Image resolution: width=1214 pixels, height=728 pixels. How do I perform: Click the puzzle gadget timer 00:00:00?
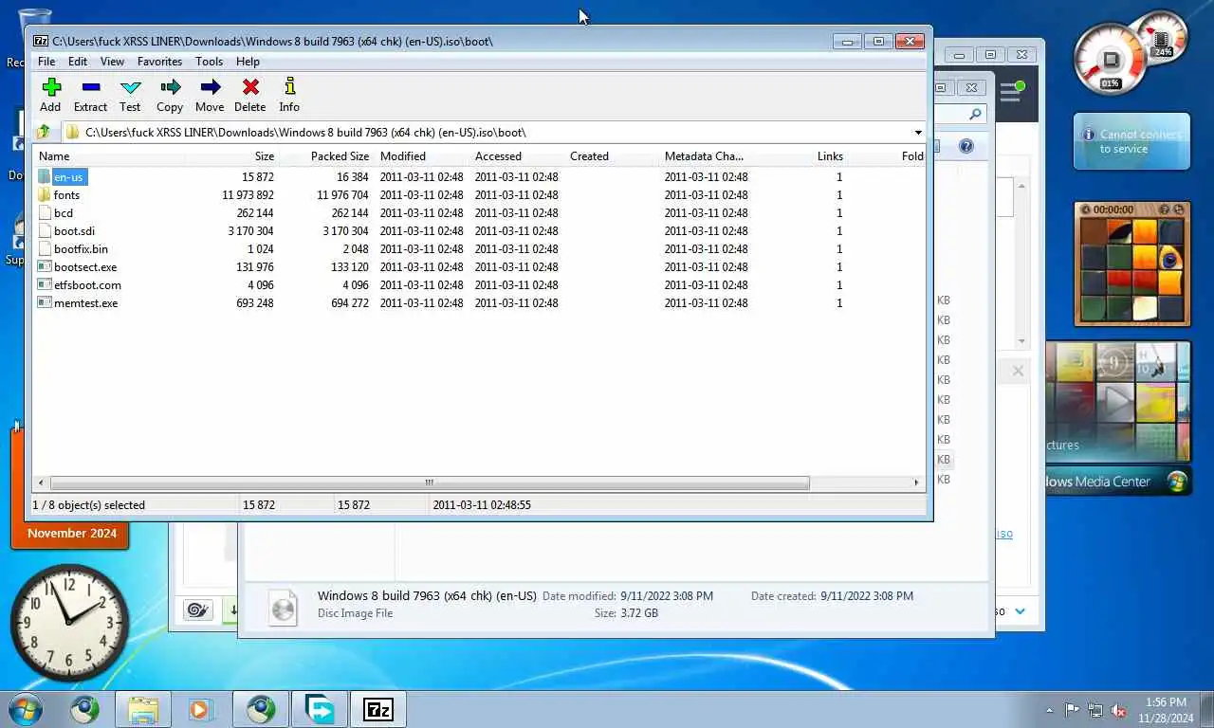tap(1113, 209)
